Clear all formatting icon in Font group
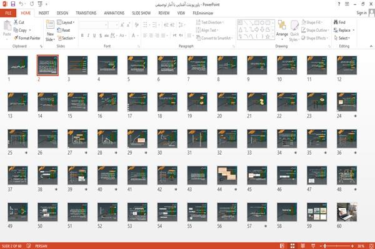 136,25
